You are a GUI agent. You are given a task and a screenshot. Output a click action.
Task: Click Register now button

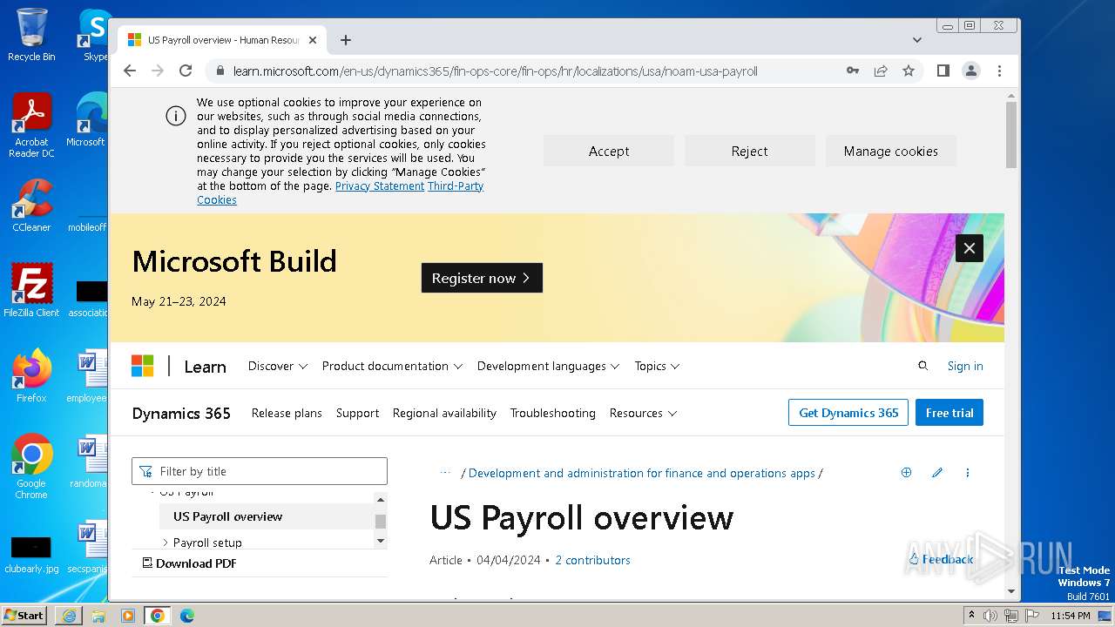coord(482,278)
